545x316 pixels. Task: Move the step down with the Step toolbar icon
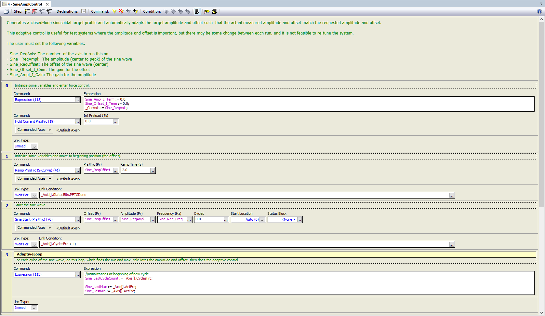click(x=49, y=11)
